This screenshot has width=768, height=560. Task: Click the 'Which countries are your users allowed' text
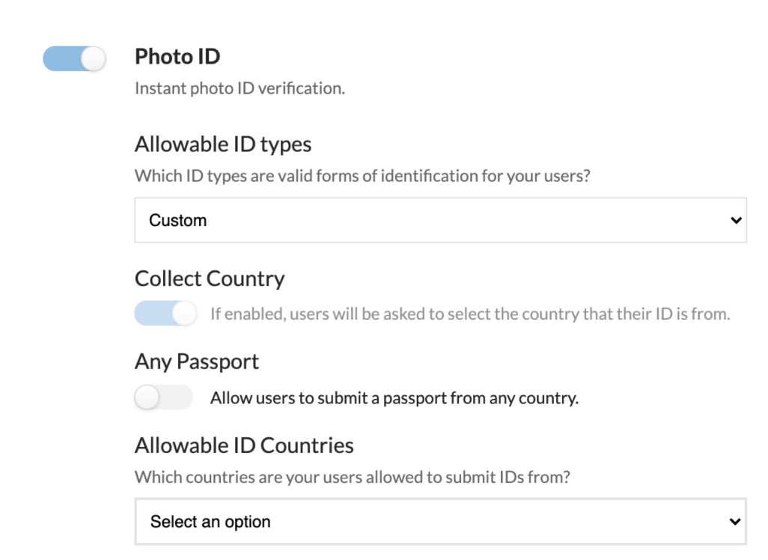pos(353,477)
